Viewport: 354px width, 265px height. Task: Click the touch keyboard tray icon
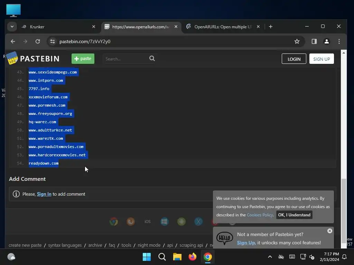coord(292,257)
